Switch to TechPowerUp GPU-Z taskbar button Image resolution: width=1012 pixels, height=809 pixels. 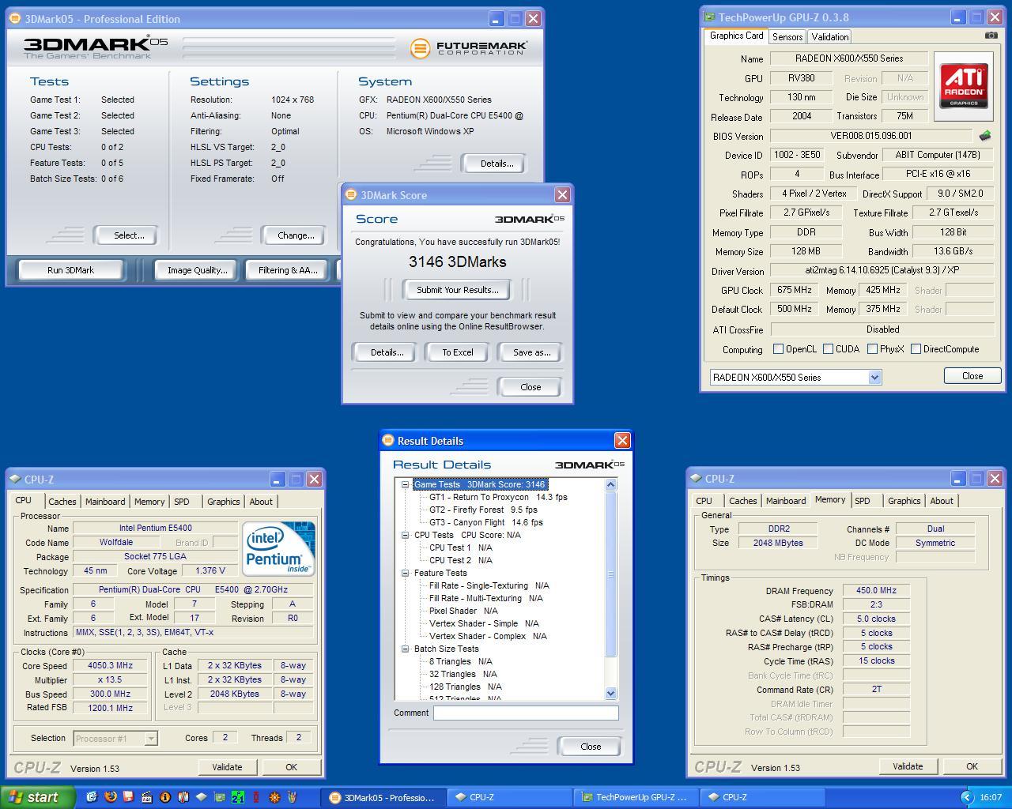(634, 797)
